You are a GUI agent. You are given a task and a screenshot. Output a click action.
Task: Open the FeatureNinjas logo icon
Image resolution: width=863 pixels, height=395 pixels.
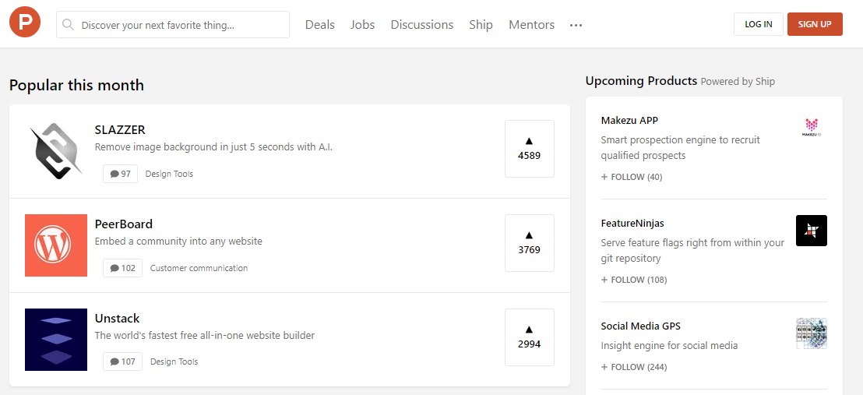(812, 231)
